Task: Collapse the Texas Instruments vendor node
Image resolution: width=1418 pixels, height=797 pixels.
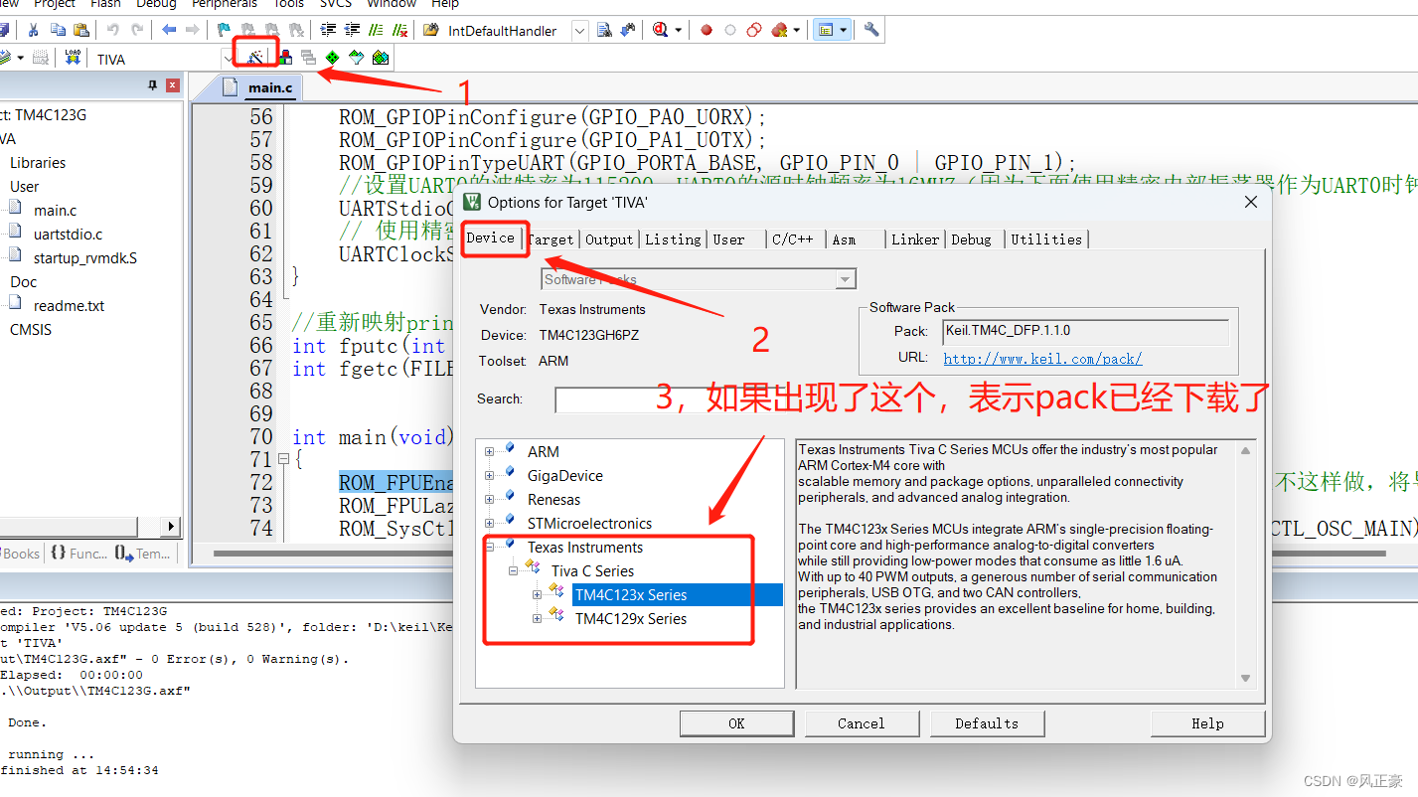Action: [489, 548]
